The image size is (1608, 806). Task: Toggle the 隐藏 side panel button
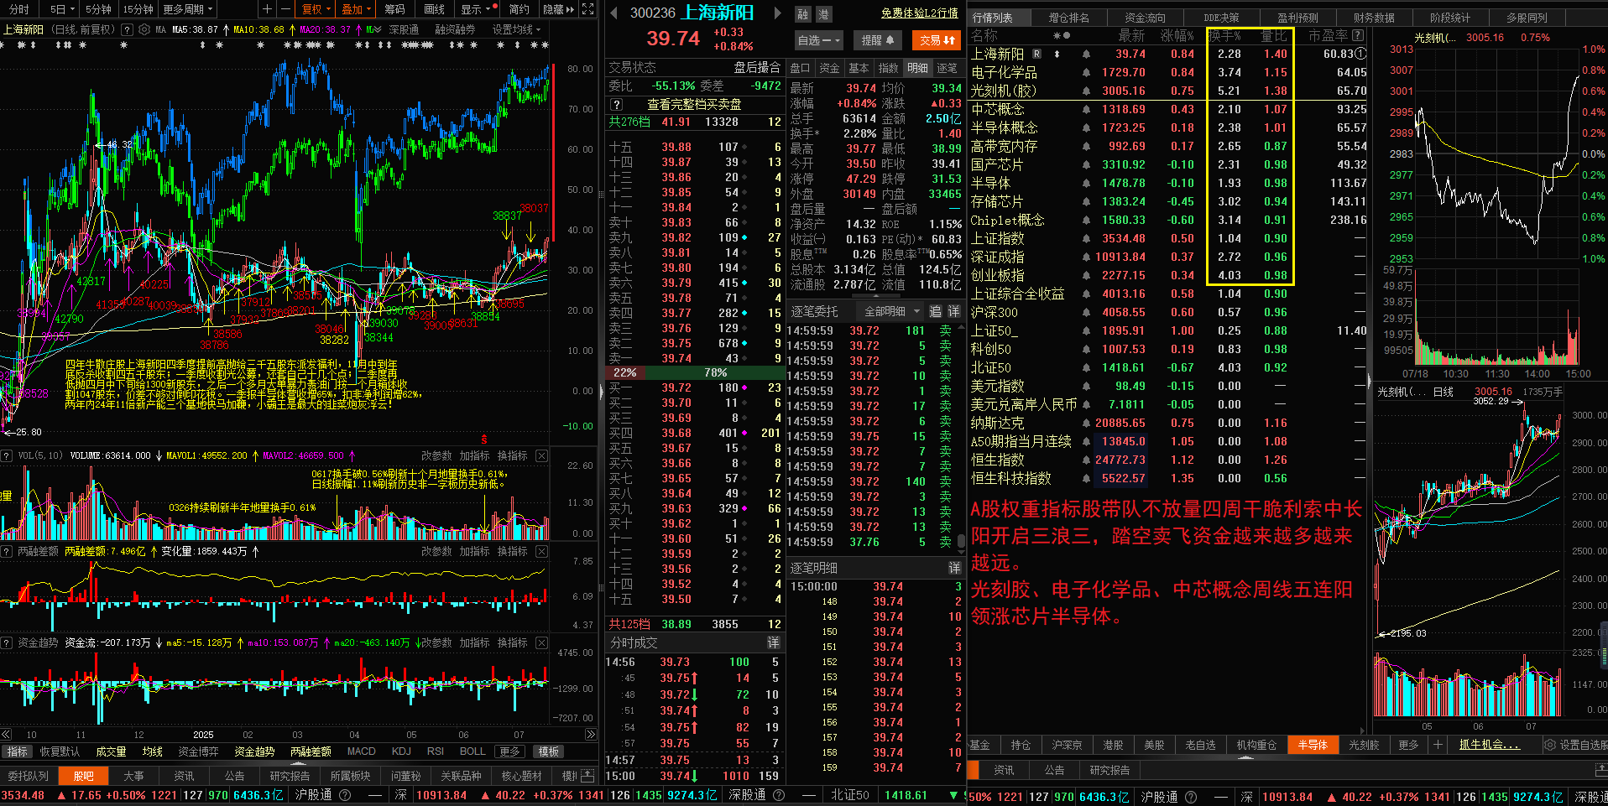tap(558, 9)
